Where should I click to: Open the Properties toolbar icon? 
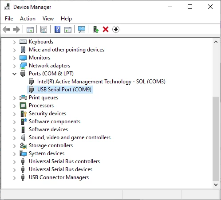[x=43, y=29]
